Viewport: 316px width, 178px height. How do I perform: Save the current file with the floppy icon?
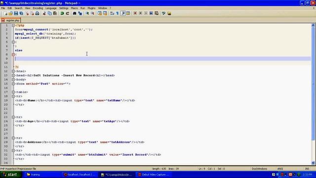16,13
